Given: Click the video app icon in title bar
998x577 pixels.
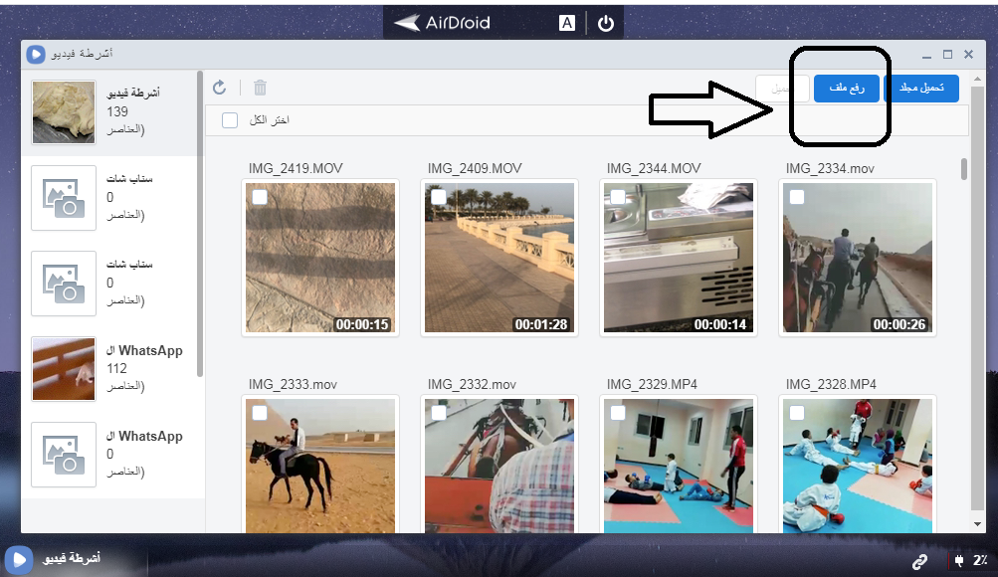Looking at the screenshot, I should coord(36,55).
